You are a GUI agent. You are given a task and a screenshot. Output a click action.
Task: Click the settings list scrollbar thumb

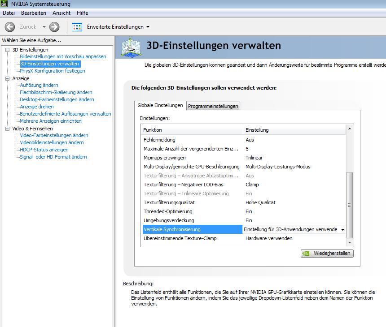[x=349, y=205]
